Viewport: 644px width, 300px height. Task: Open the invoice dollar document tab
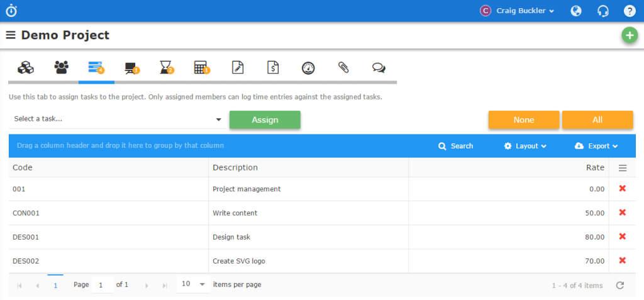coord(273,67)
